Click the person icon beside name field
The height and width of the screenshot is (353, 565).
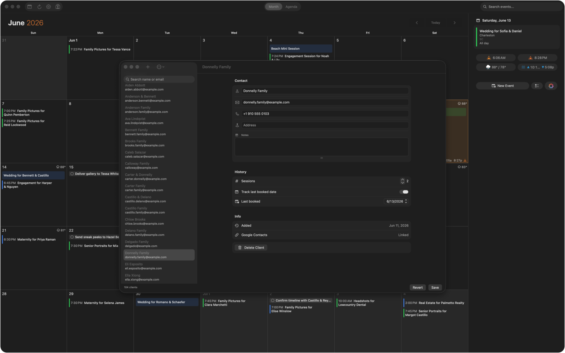coord(237,91)
